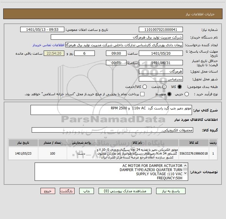Viewport: 226px width, 219px height.
Task: Click the ردیف column header
Action: tap(213, 143)
